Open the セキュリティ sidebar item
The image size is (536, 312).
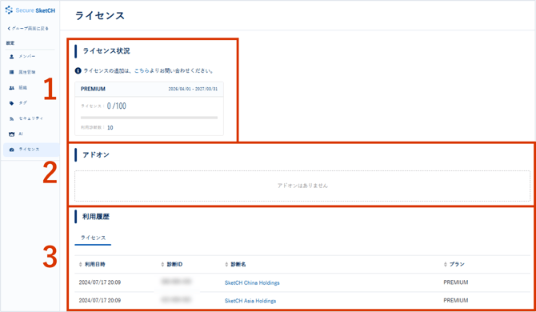click(30, 118)
